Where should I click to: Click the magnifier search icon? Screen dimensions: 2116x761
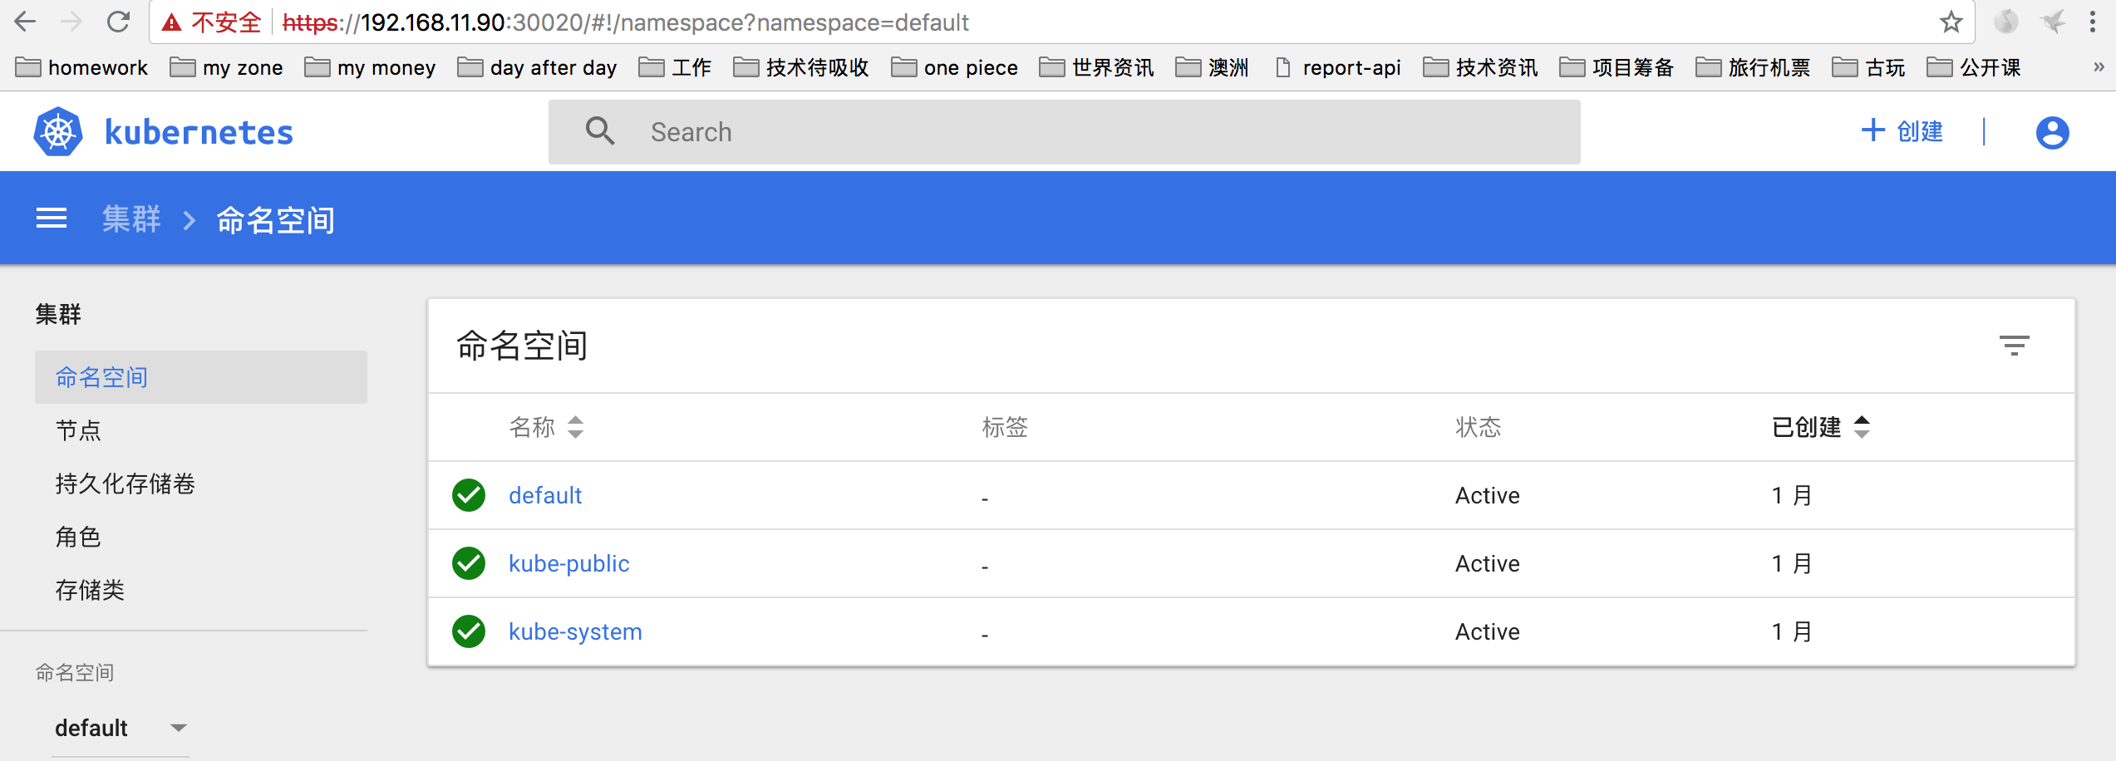click(x=599, y=131)
